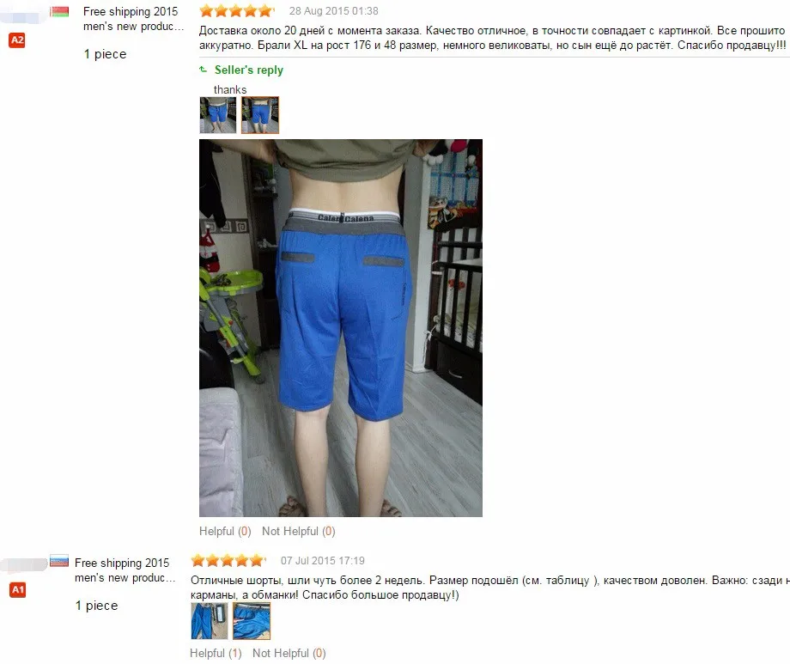This screenshot has width=790, height=664.
Task: Click the Seller's reply heading
Action: coord(248,70)
